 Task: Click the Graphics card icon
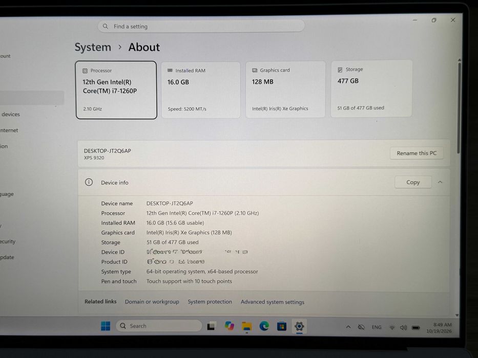[x=255, y=71]
